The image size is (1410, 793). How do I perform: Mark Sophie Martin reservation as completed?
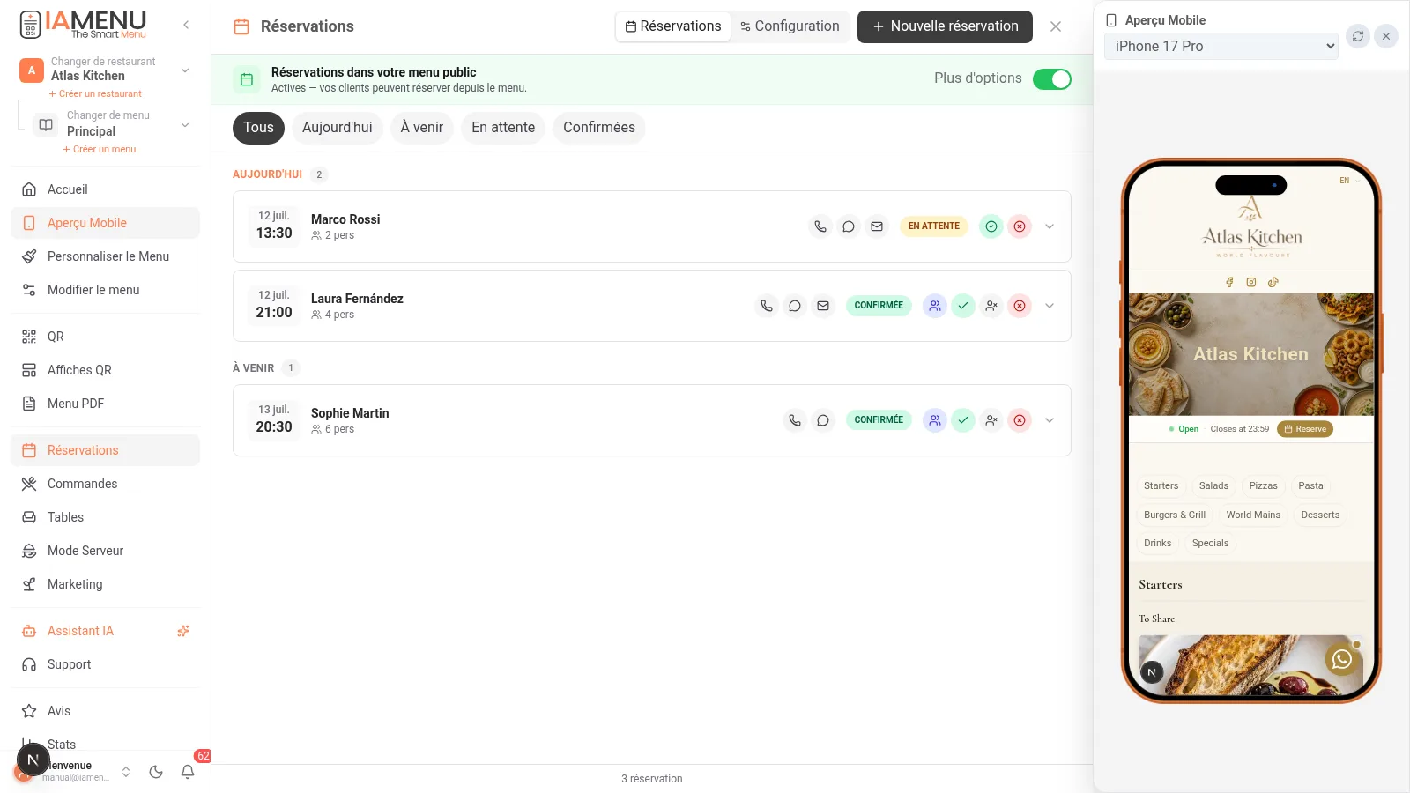click(963, 420)
